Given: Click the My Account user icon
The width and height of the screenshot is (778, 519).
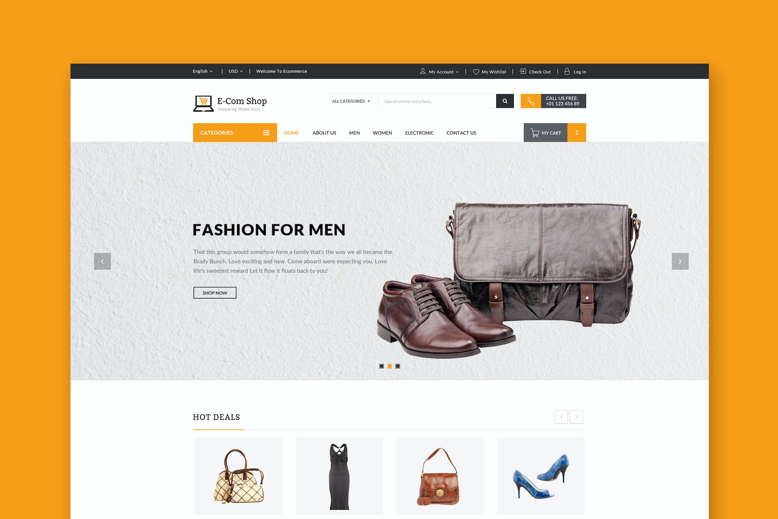Looking at the screenshot, I should tap(421, 71).
